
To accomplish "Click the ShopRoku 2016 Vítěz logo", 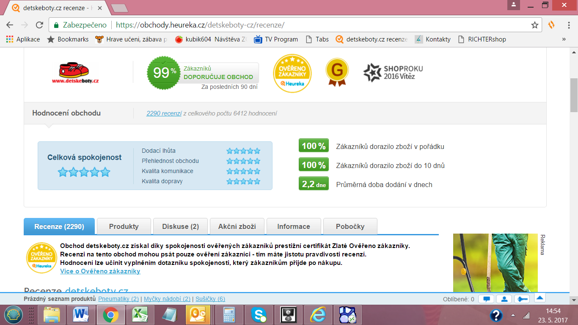I will [393, 72].
